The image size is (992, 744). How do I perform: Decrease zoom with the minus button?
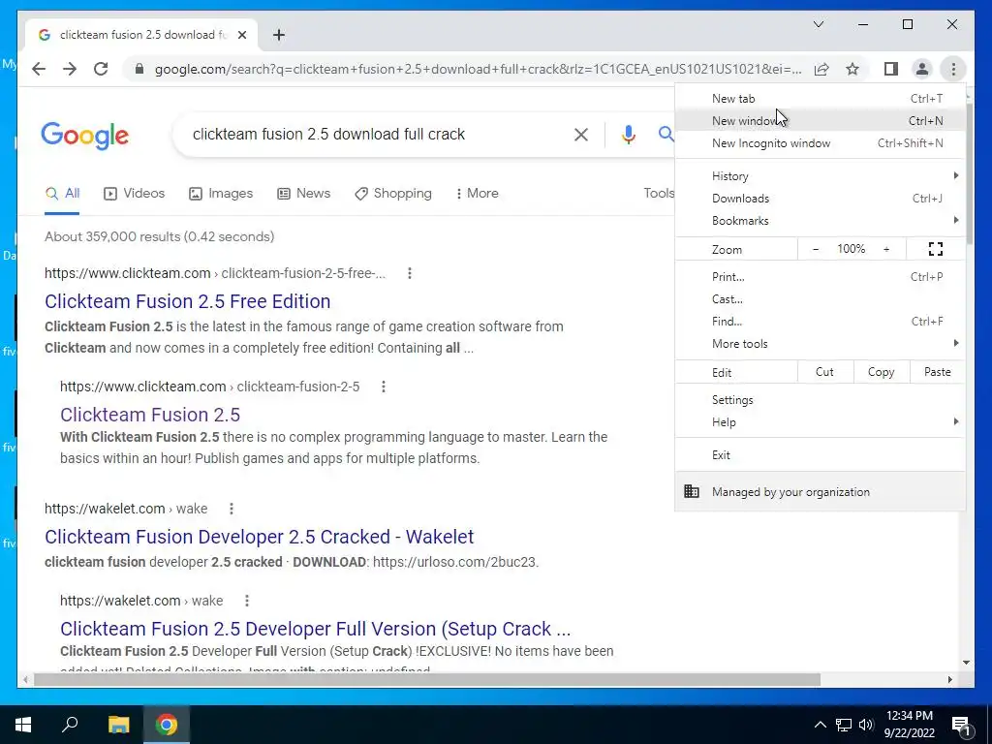[x=816, y=249]
